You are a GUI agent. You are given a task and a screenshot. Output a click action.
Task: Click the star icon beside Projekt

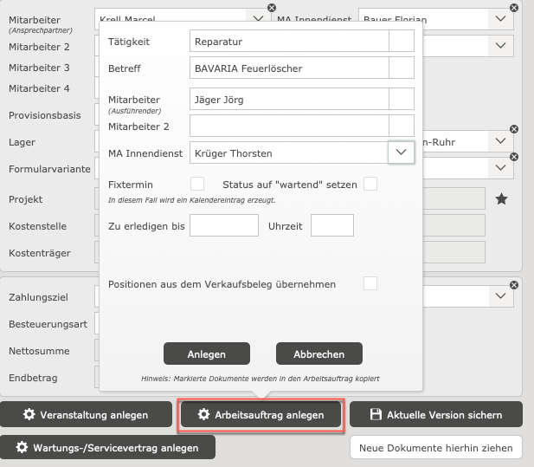501,198
